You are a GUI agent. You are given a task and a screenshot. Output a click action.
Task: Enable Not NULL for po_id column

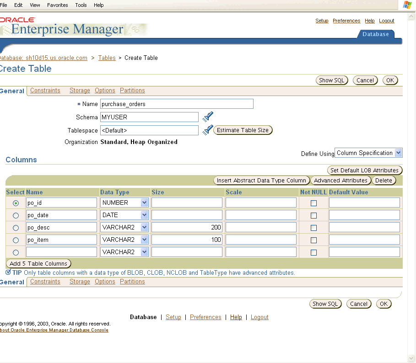coord(313,203)
